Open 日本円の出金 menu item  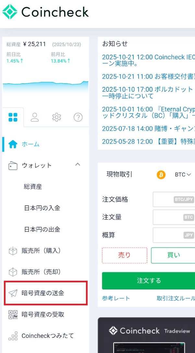[42, 229]
